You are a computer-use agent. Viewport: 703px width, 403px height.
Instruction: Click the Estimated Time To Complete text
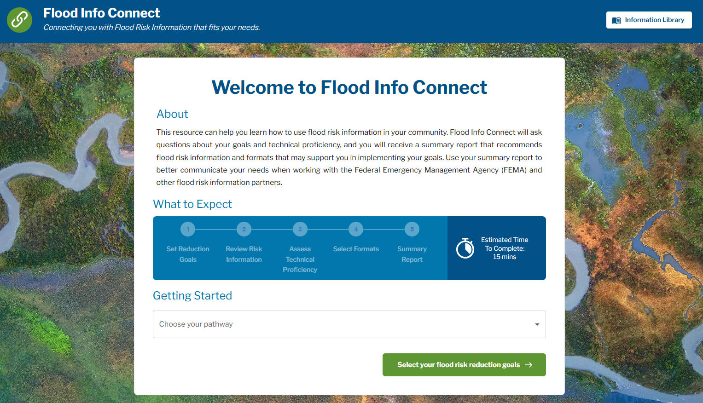pyautogui.click(x=505, y=248)
